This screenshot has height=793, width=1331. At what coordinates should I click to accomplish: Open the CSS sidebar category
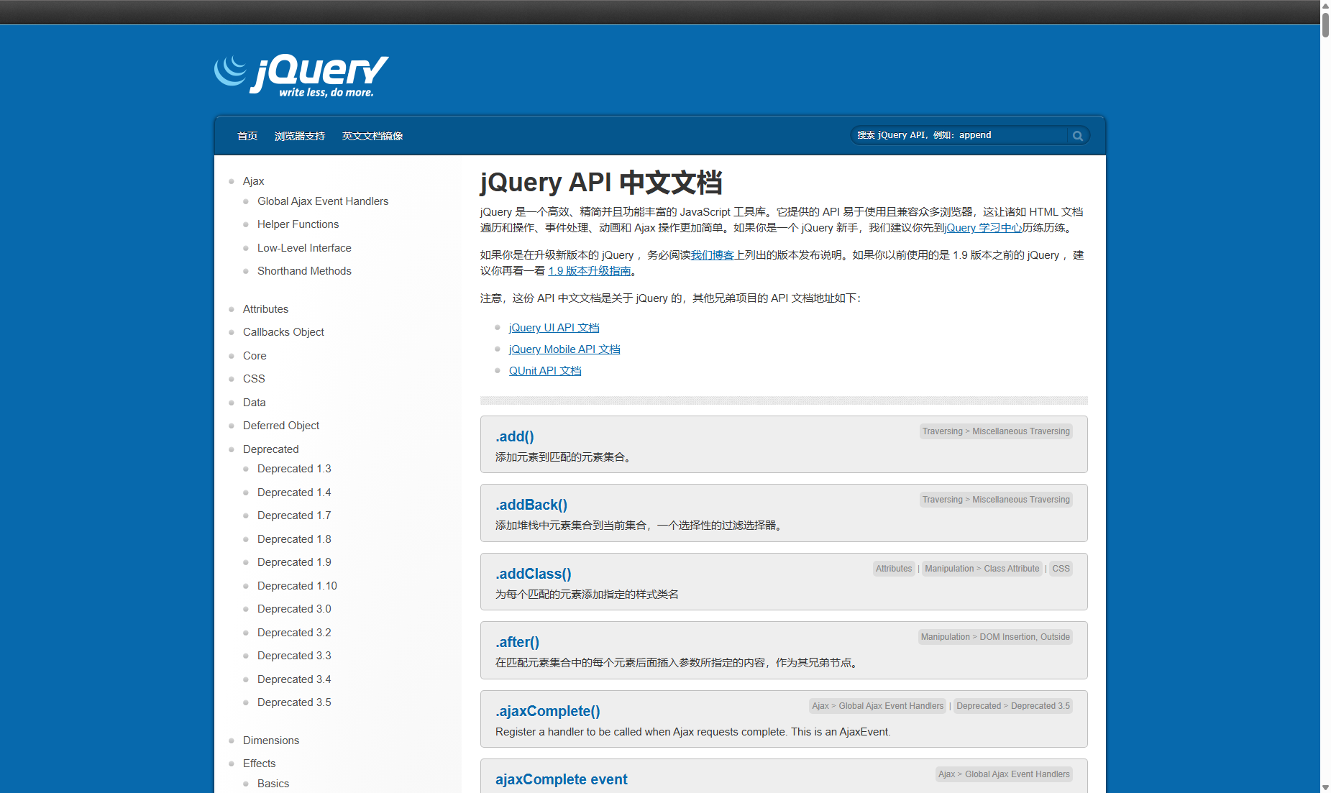click(x=254, y=379)
